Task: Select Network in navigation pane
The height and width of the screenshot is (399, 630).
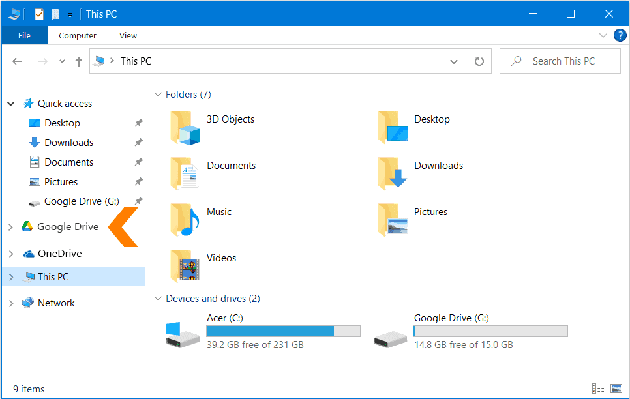Action: click(x=56, y=303)
